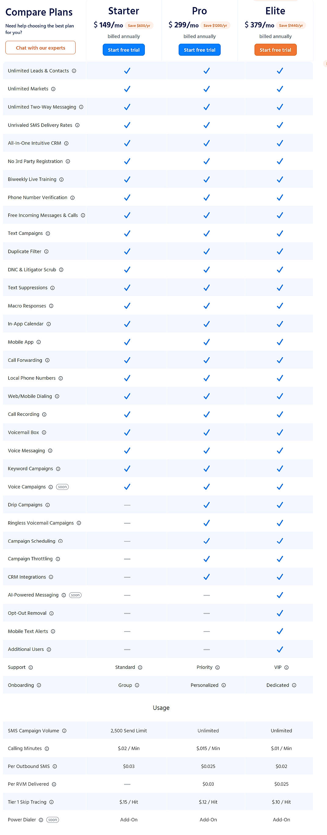Click the 'soon' badge next to Voice Campaigns
The height and width of the screenshot is (835, 327).
(x=62, y=487)
